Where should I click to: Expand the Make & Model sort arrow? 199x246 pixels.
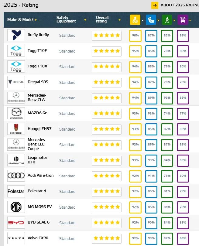pos(36,20)
